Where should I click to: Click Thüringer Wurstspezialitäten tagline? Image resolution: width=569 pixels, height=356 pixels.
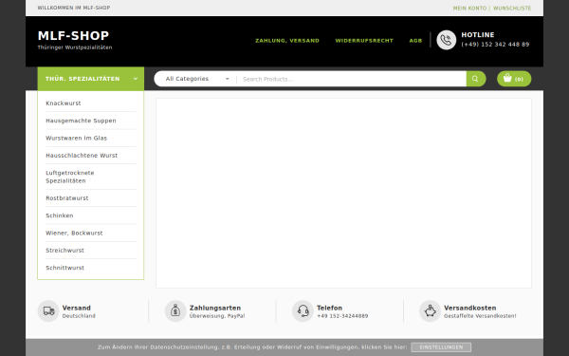75,47
